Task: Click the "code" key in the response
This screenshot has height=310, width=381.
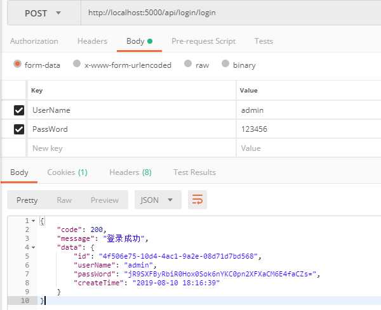Action: (x=69, y=229)
